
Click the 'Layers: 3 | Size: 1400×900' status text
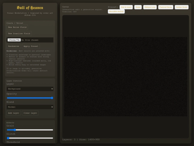[81, 140]
